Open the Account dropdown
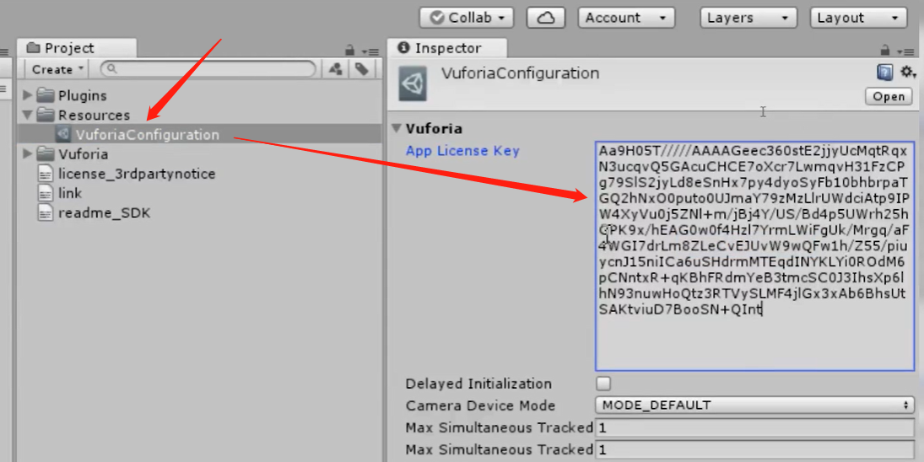This screenshot has height=462, width=924. pos(626,18)
